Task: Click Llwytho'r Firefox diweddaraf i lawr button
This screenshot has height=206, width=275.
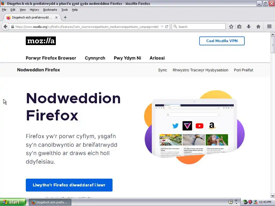Action: click(69, 185)
